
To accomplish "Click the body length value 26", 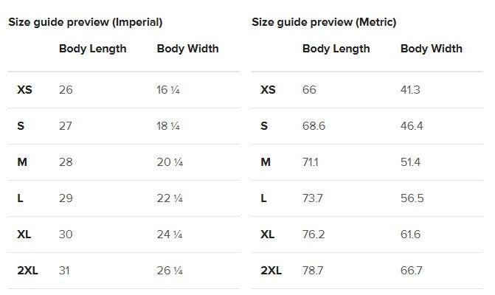I will pyautogui.click(x=66, y=90).
